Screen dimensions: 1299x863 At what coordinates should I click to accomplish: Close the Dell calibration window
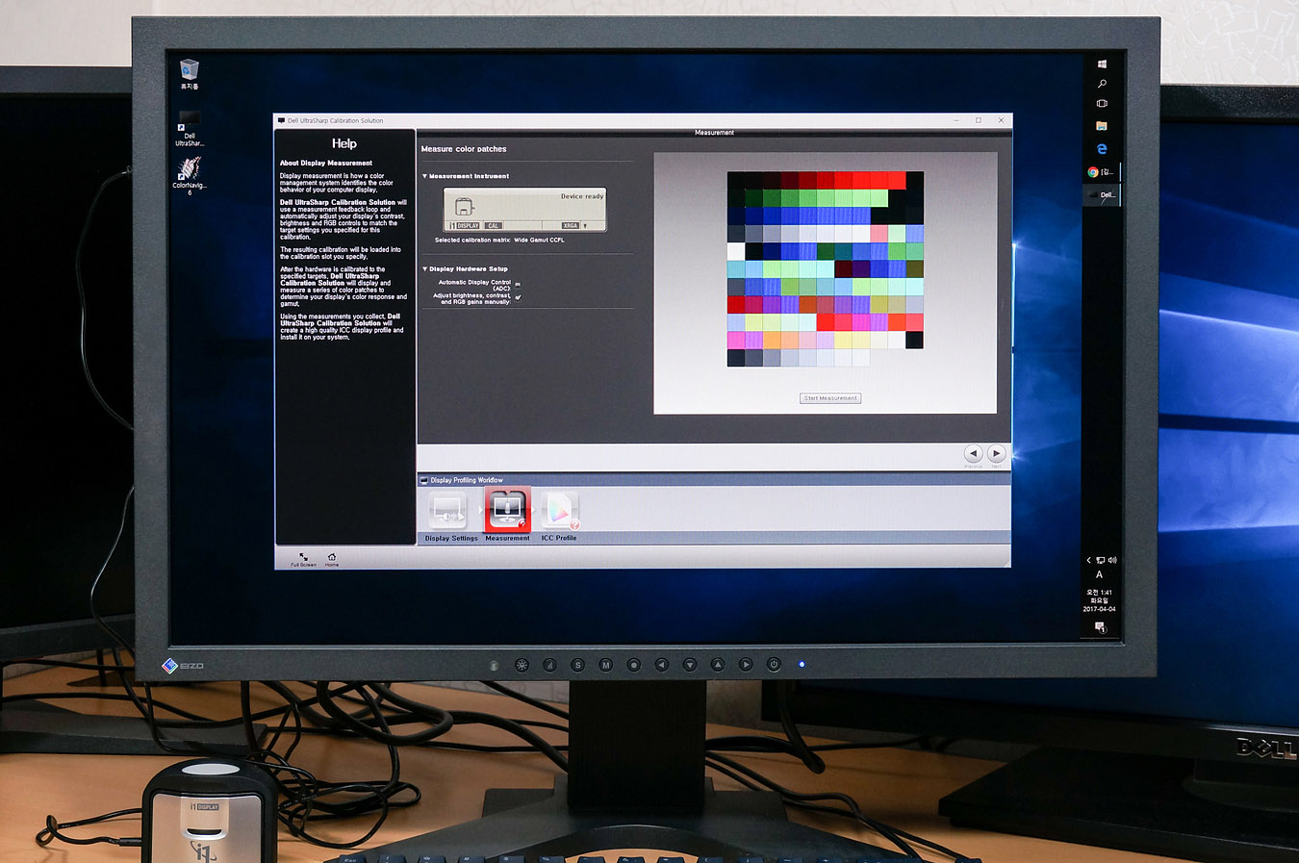(1001, 120)
